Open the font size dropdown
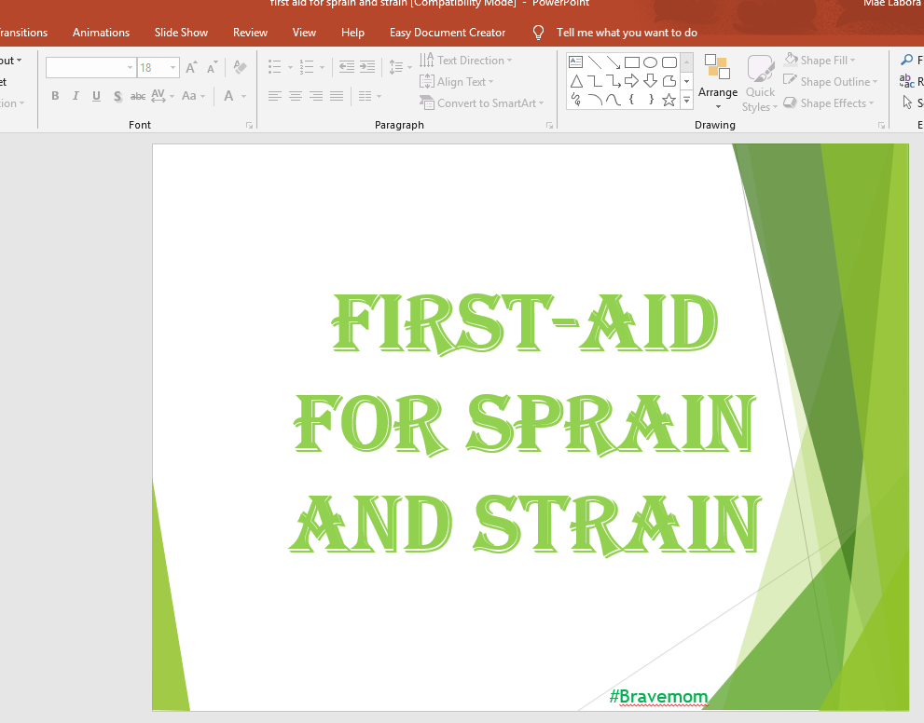 [172, 68]
